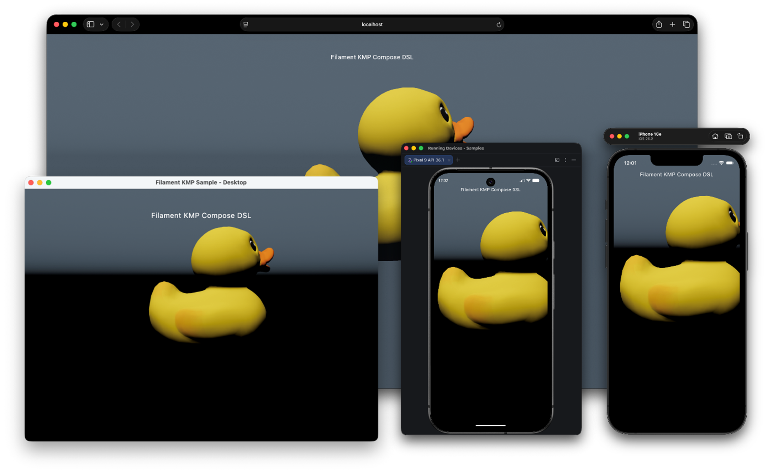Show Safari tab overview
Image resolution: width=768 pixels, height=474 pixels.
(x=686, y=24)
